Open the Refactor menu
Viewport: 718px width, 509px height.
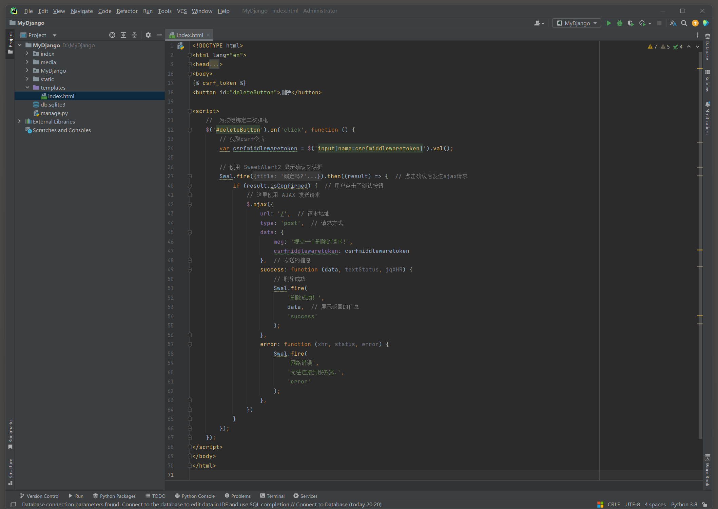127,11
